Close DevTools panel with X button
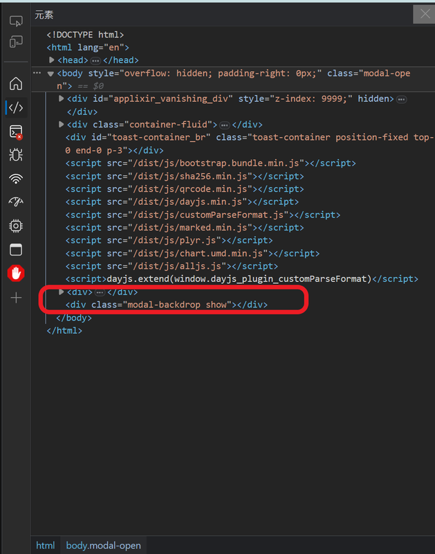Image resolution: width=435 pixels, height=554 pixels. 425,14
